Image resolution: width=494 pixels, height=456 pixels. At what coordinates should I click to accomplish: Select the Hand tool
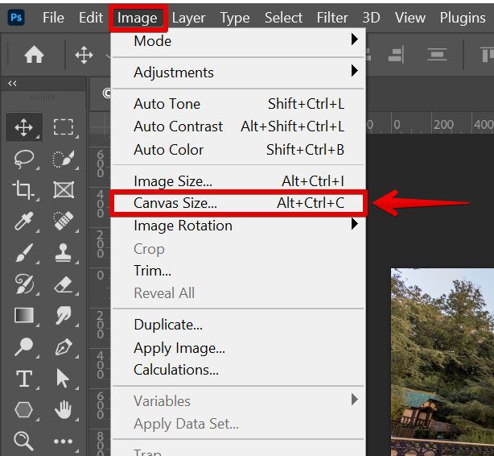(x=64, y=410)
